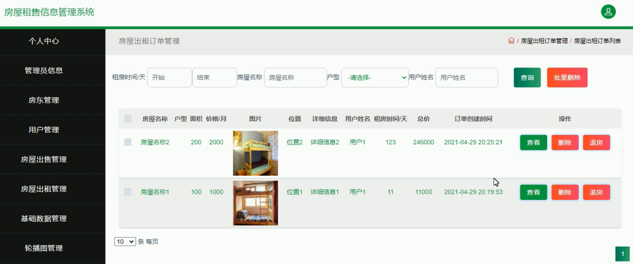Expand 房屋出售管理 sidebar menu

point(44,159)
